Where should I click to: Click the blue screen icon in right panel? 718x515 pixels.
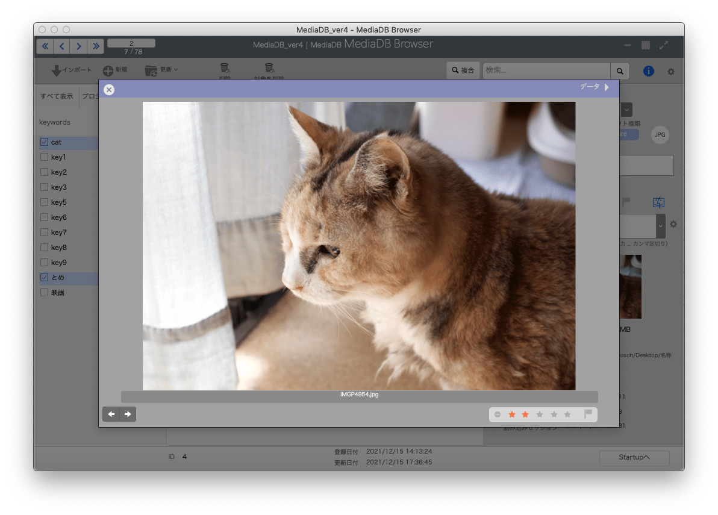click(x=658, y=202)
